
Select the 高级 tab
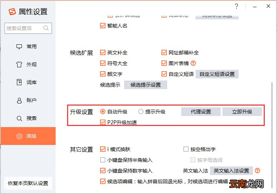[x=28, y=136]
